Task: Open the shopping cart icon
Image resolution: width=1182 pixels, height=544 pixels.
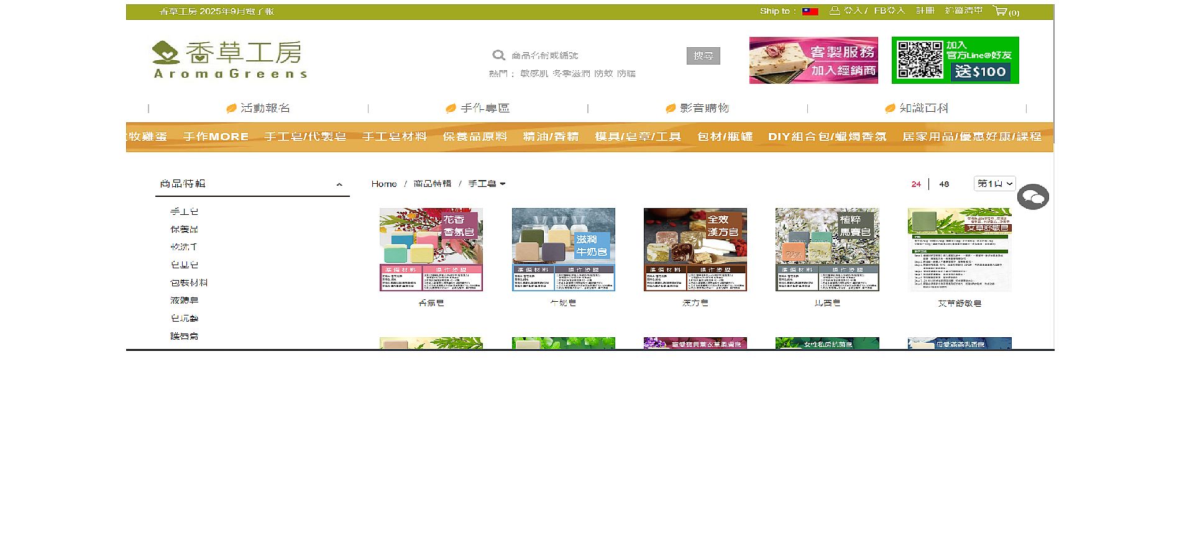Action: 1000,11
